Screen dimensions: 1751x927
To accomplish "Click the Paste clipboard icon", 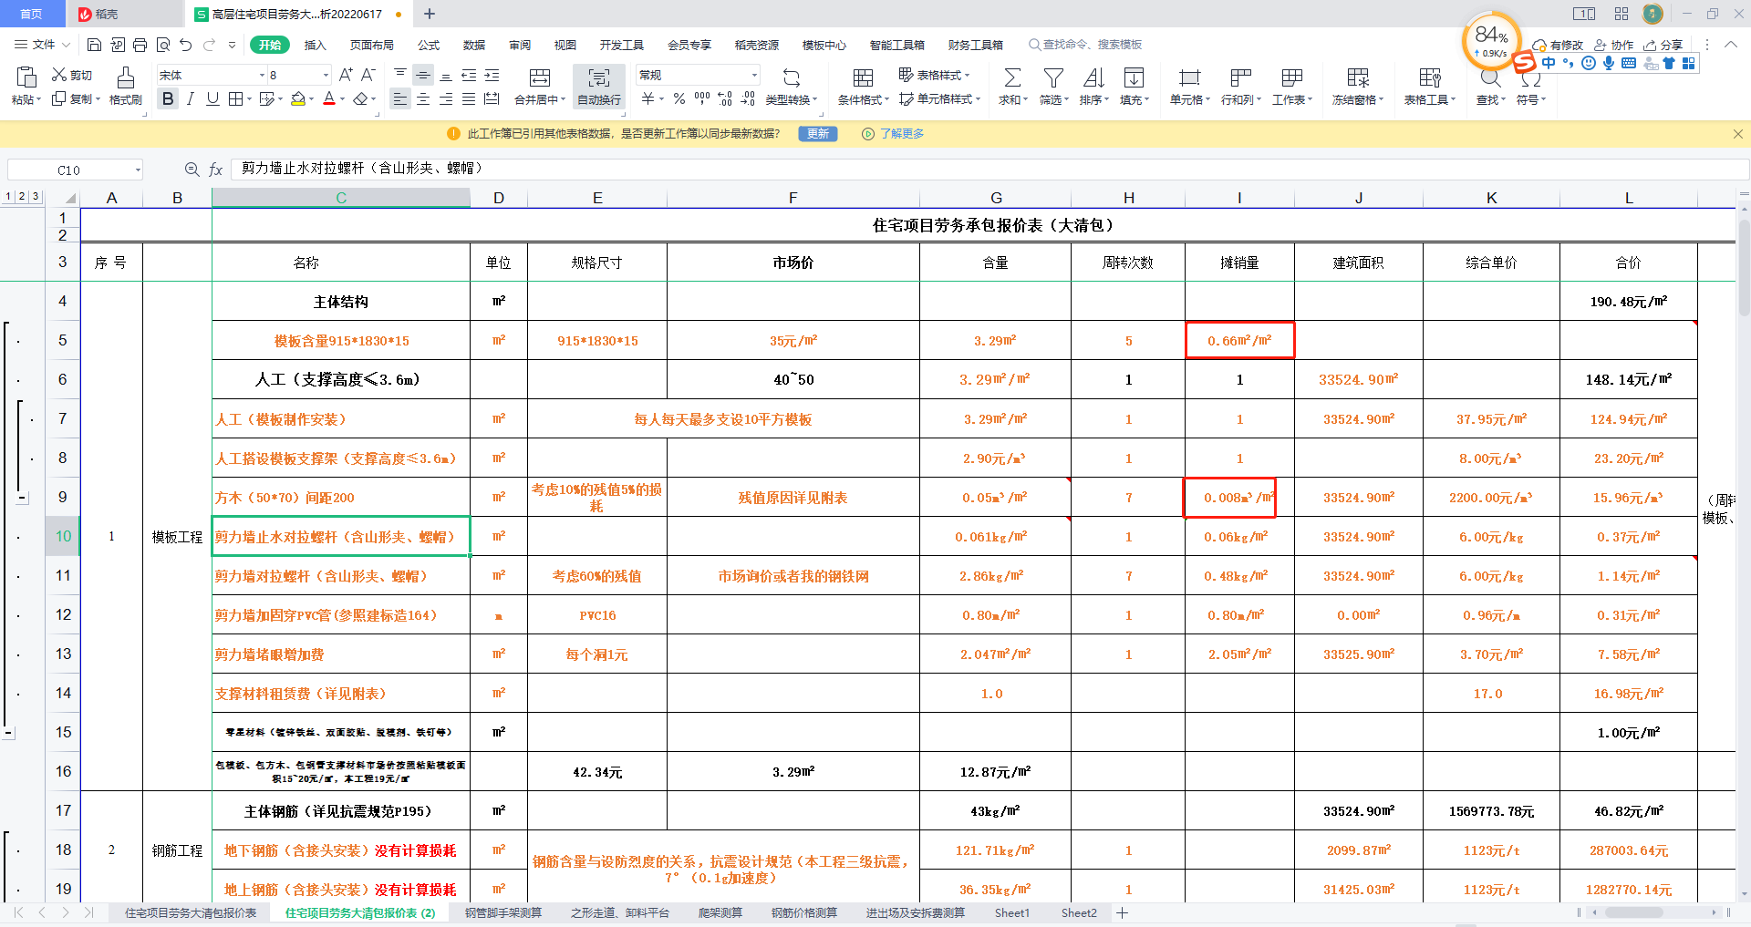I will pos(26,77).
